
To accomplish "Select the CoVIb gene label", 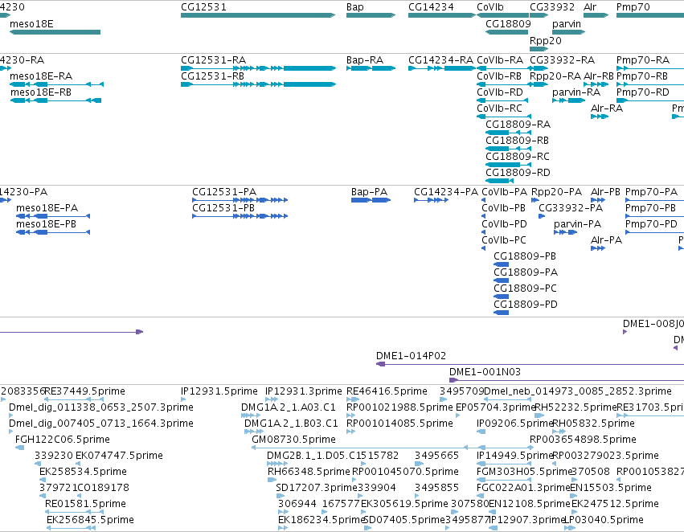I will [489, 7].
